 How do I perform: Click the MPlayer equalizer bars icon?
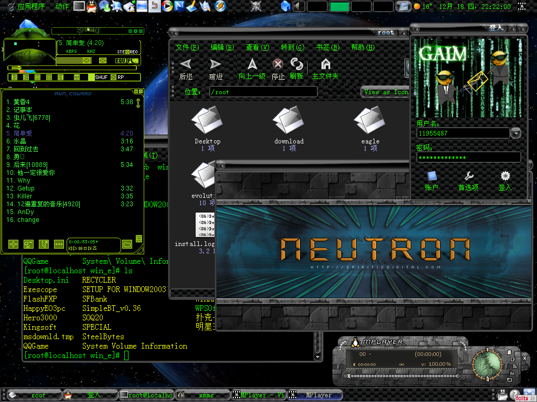pos(512,373)
